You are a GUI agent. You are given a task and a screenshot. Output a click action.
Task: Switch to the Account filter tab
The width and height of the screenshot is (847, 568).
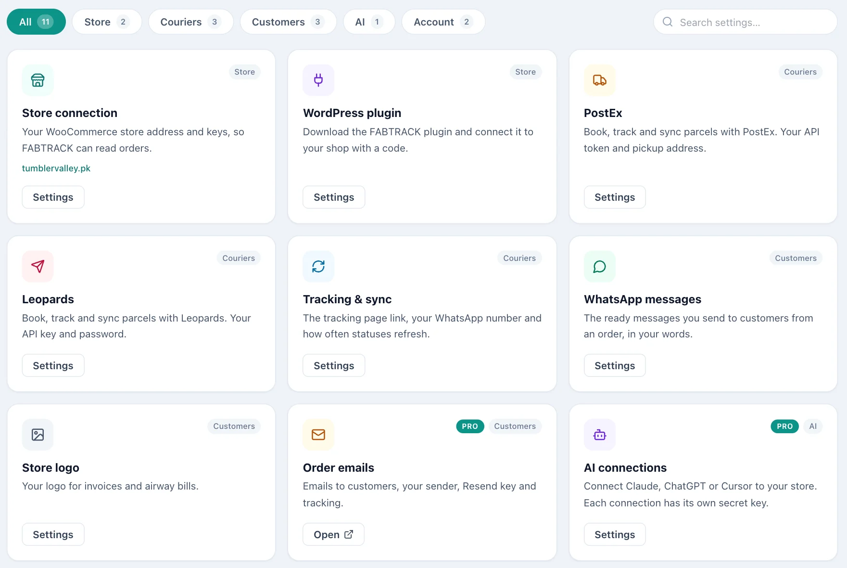click(443, 22)
